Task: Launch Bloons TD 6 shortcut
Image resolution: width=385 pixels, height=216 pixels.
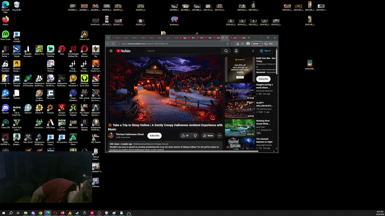Action: click(x=39, y=50)
